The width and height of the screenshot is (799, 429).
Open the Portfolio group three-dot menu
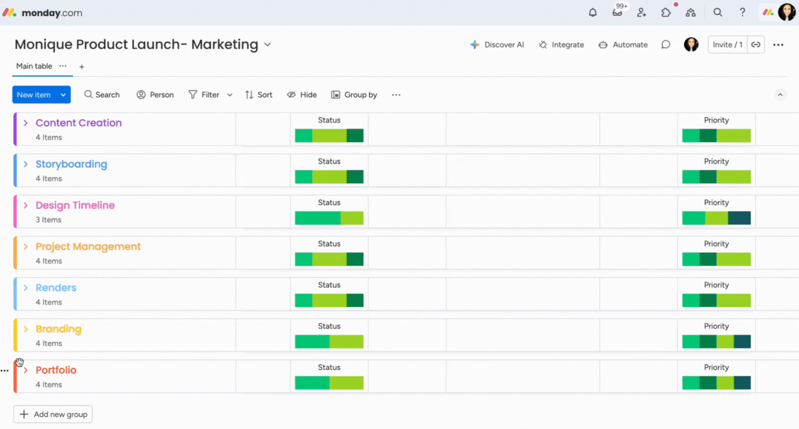pos(5,371)
